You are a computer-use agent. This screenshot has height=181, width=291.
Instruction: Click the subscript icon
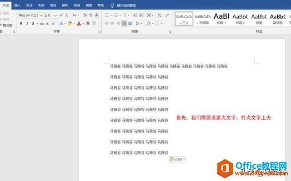pyautogui.click(x=48, y=24)
